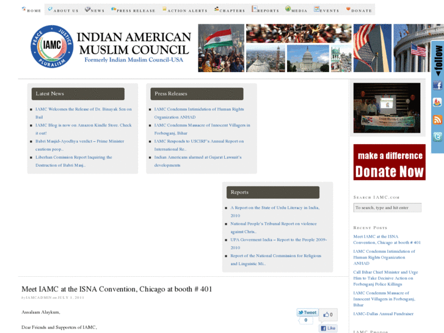444x333 pixels.
Task: Open Babri Masjid-Ayodhya verdict news link
Action: (x=79, y=145)
